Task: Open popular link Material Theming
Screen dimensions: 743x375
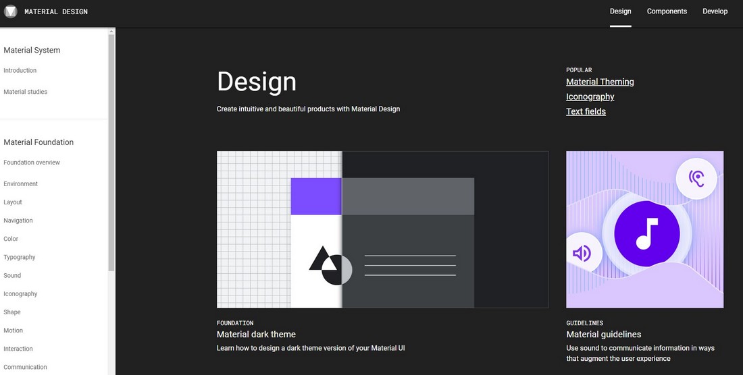Action: click(x=600, y=82)
